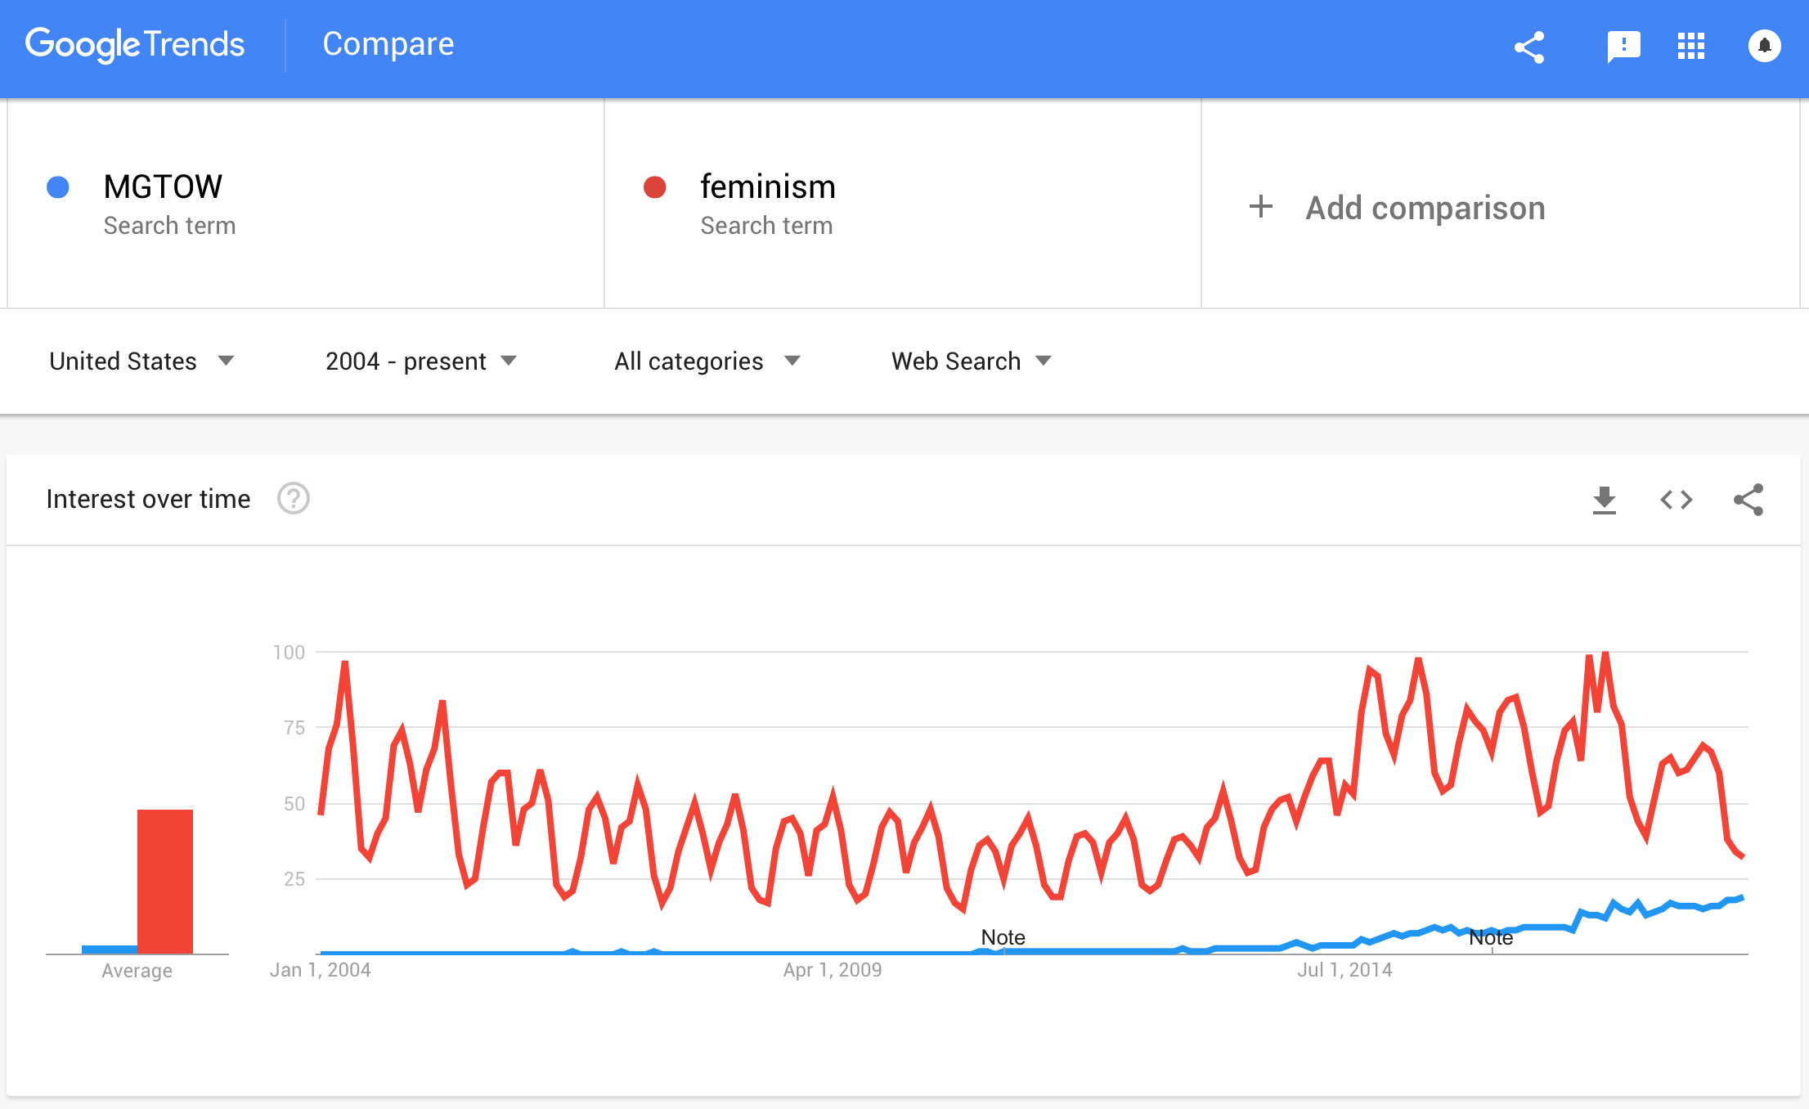Screen dimensions: 1809x1109
Task: Click the plus icon for Add comparison
Action: [x=1260, y=207]
